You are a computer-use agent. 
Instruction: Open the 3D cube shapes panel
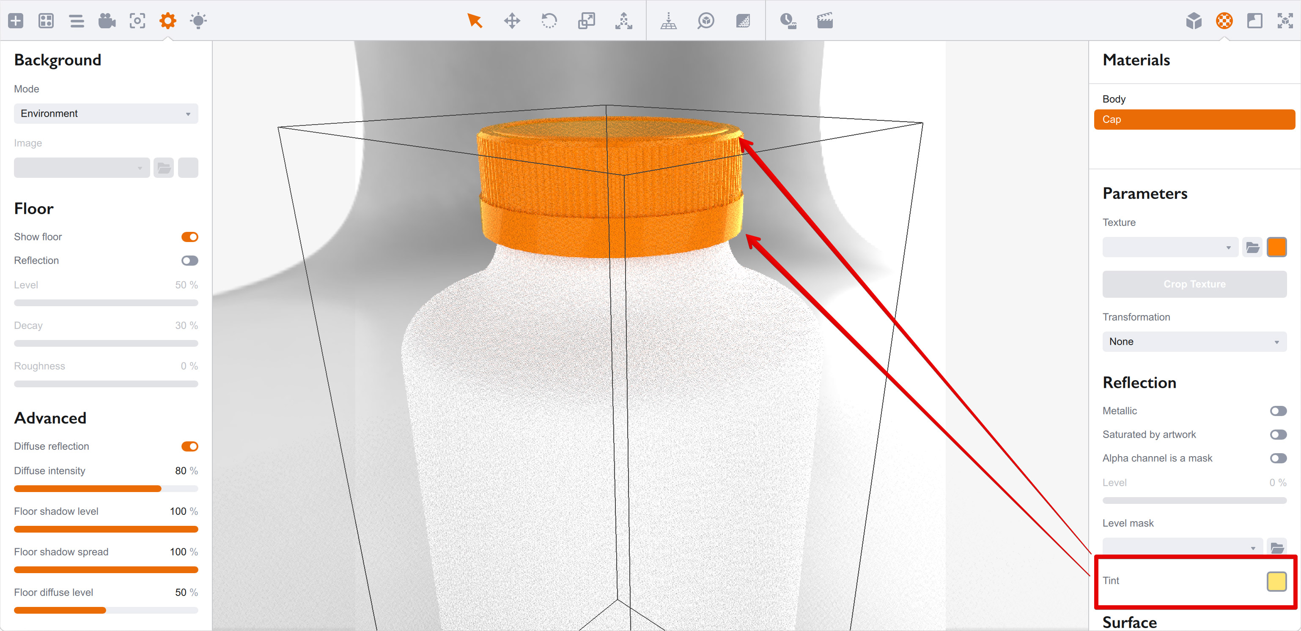(x=1194, y=21)
